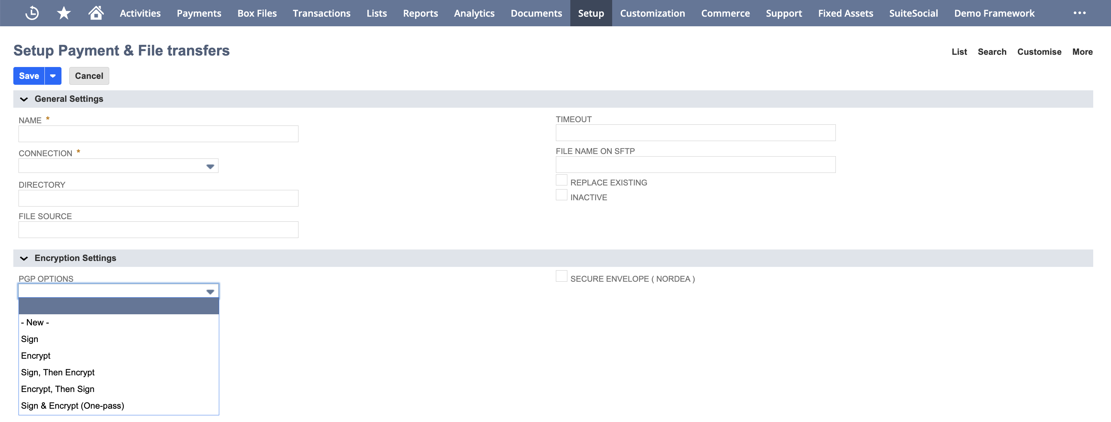
Task: Click the Save button
Action: (29, 76)
